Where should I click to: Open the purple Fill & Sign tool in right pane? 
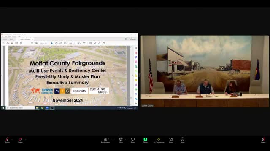pos(136,85)
